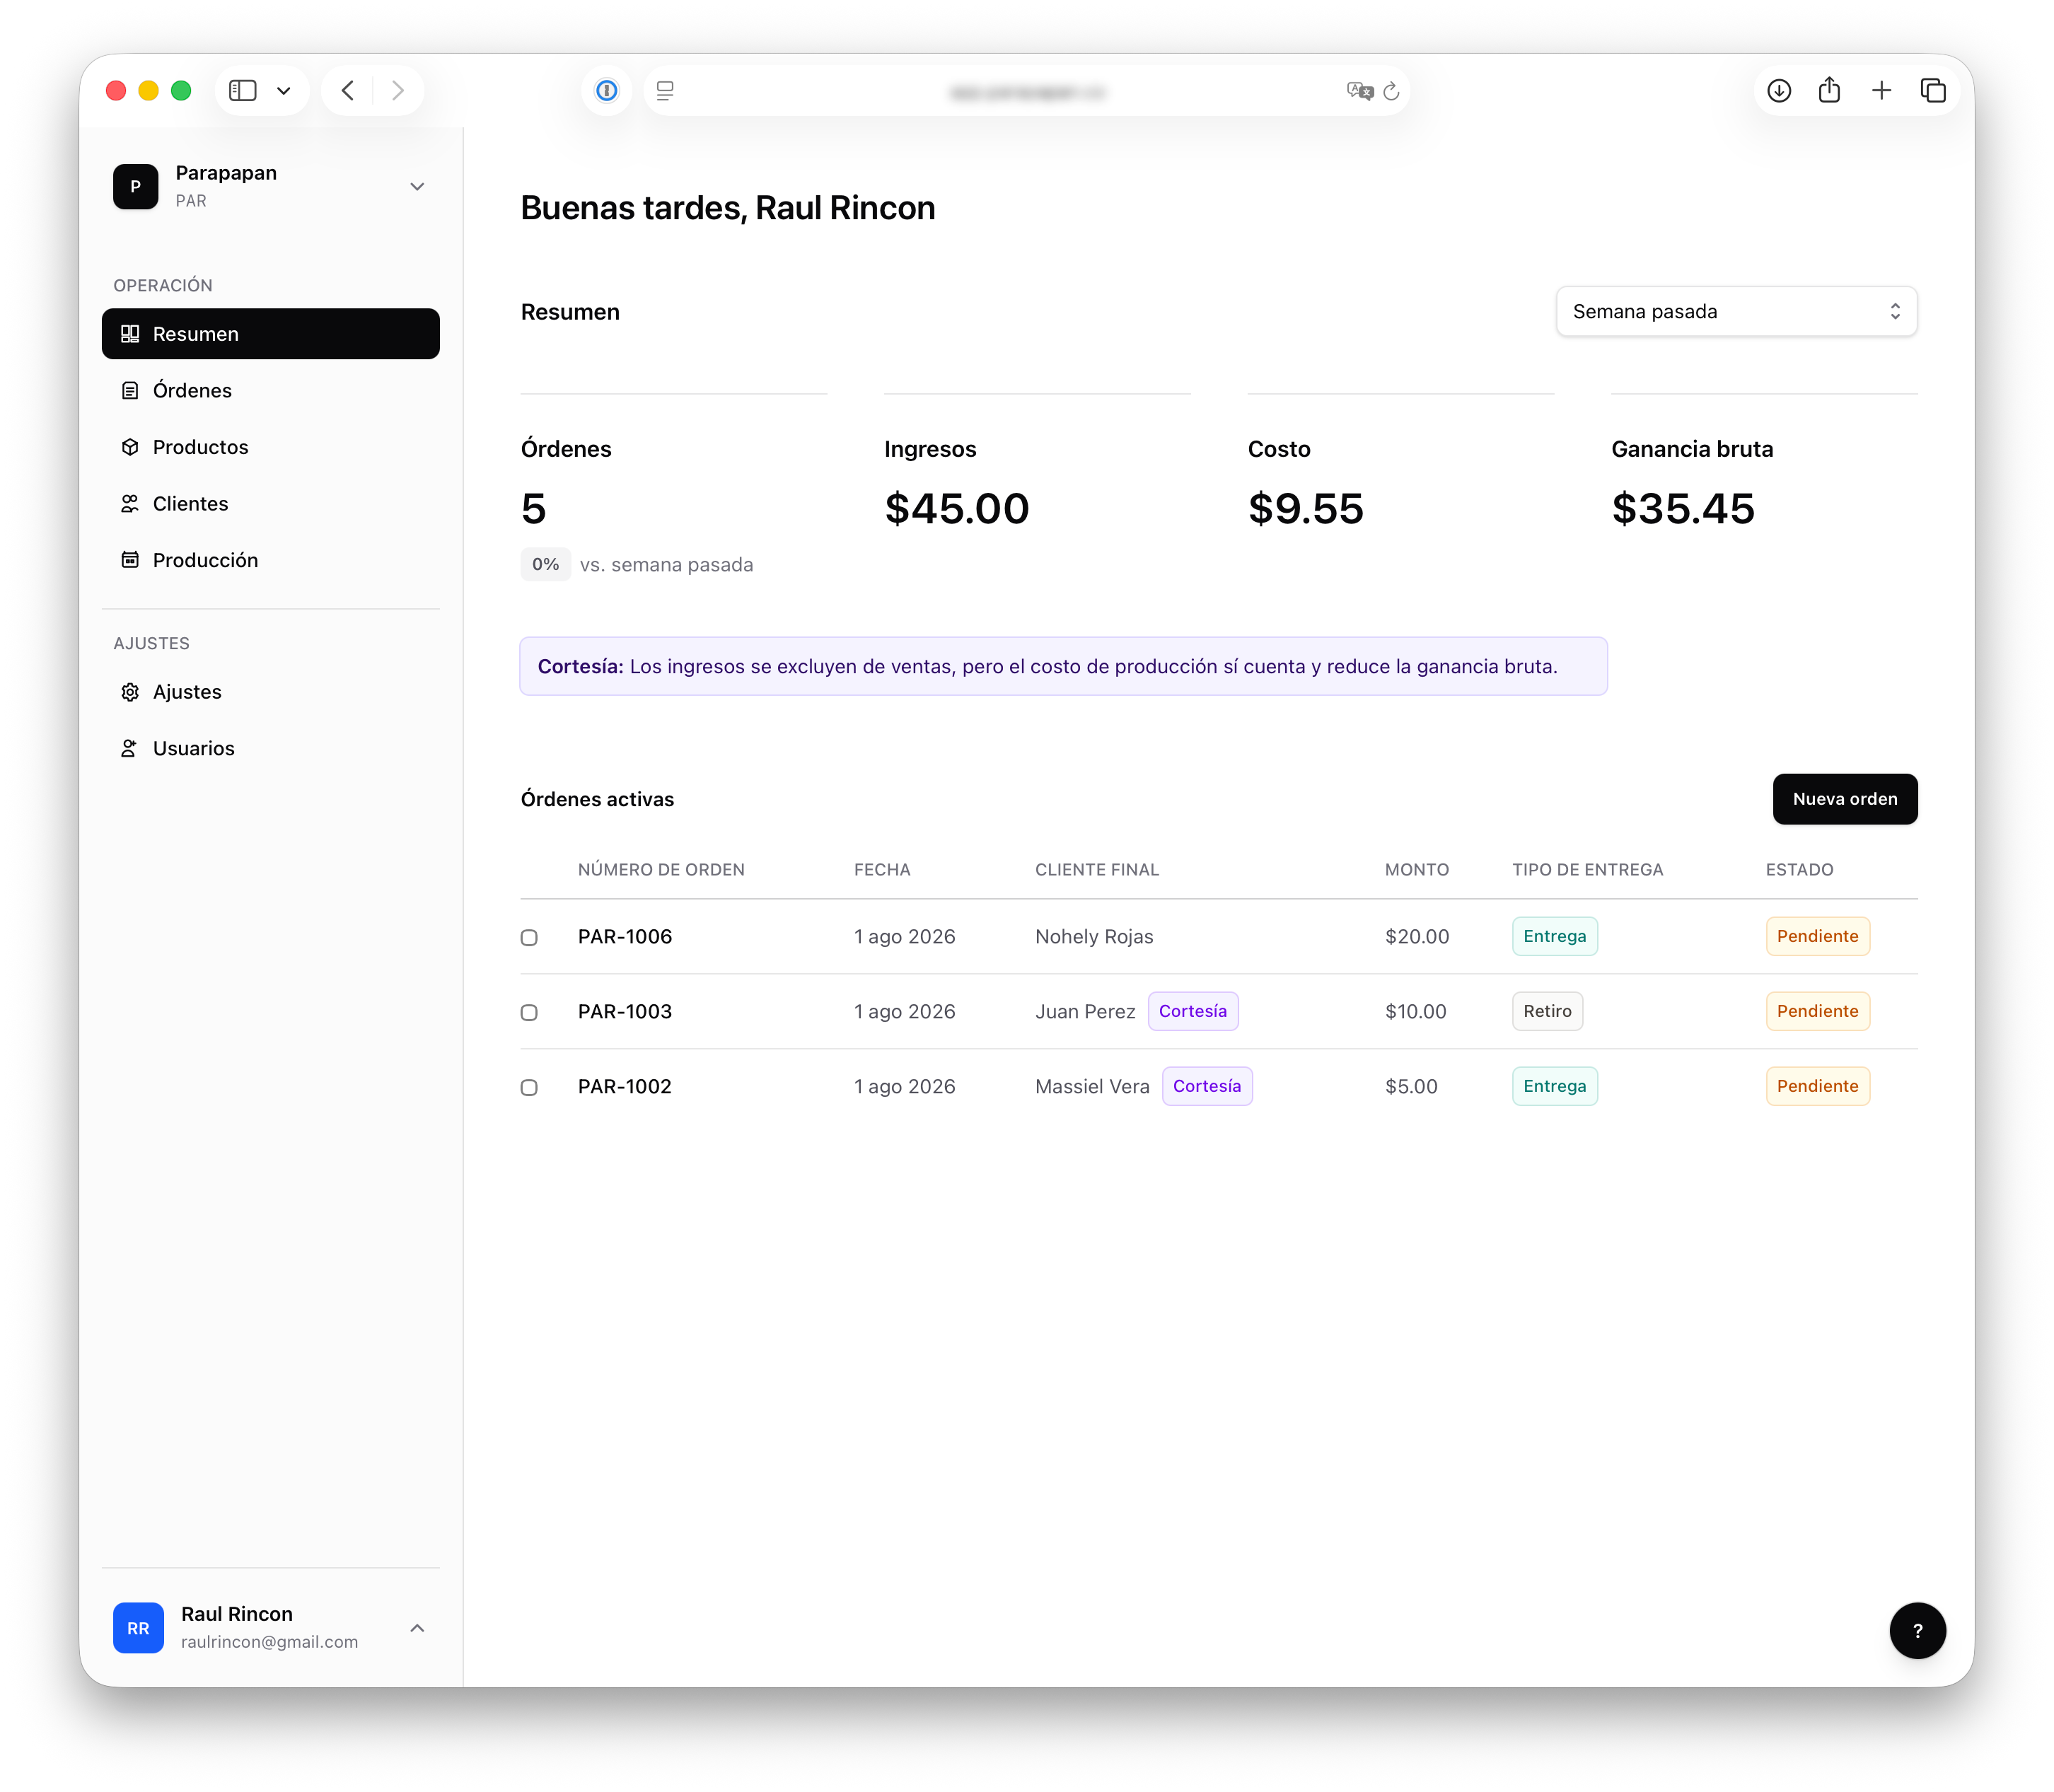The height and width of the screenshot is (1792, 2054).
Task: Click the RR user avatar
Action: point(138,1628)
